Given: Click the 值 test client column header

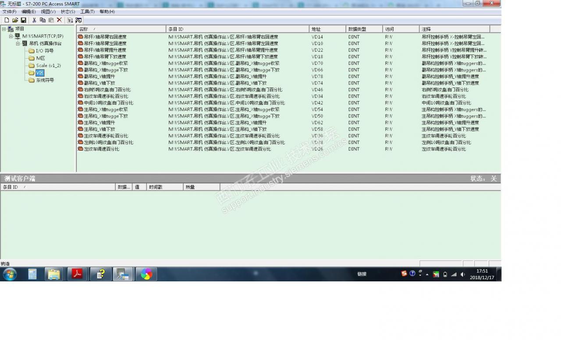Looking at the screenshot, I should pyautogui.click(x=139, y=187).
